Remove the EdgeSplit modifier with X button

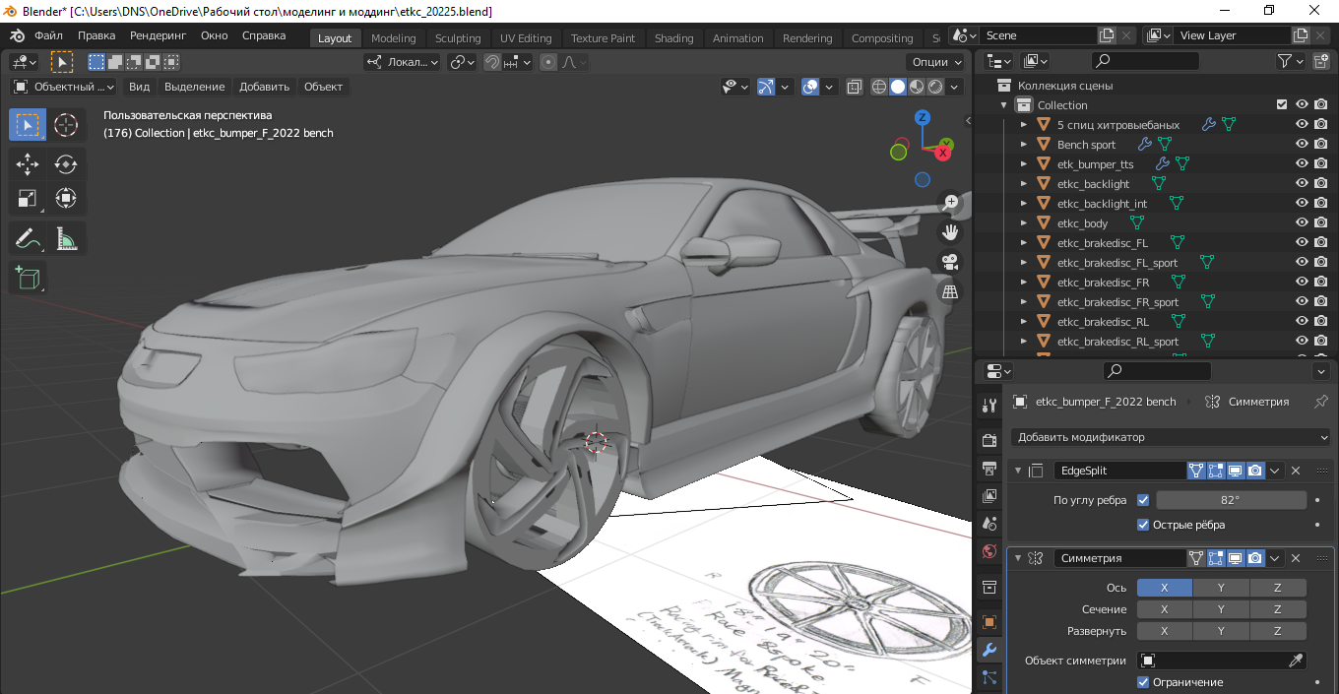point(1296,472)
